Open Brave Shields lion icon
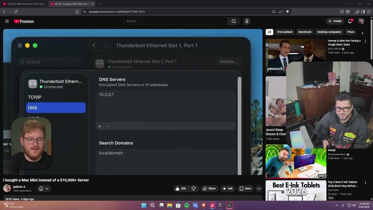The height and width of the screenshot is (210, 373). pos(287,12)
